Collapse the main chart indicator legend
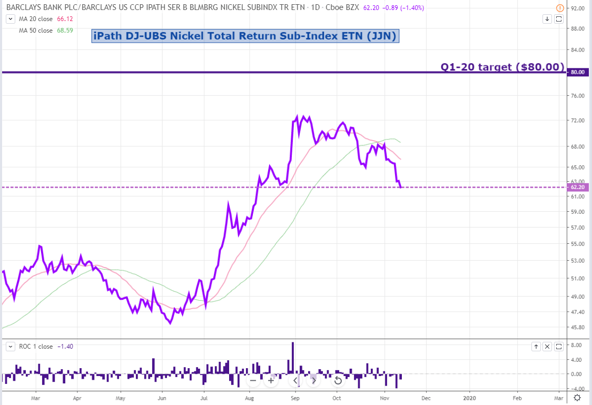Viewport: 592px width, 405px height. [x=10, y=19]
